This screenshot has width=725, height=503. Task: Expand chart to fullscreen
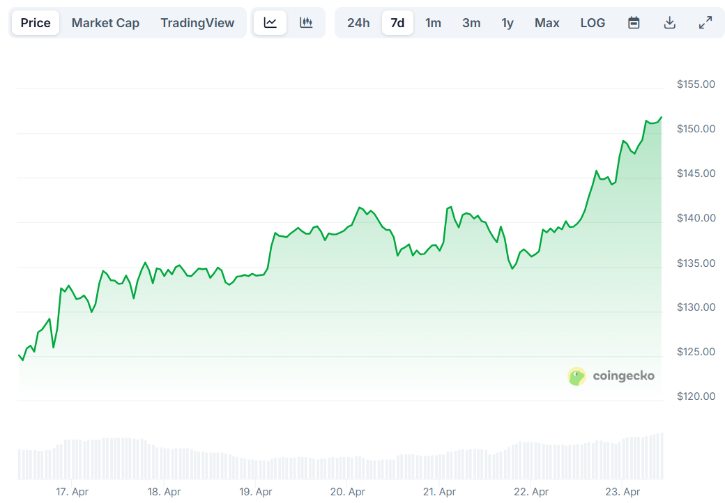click(705, 23)
